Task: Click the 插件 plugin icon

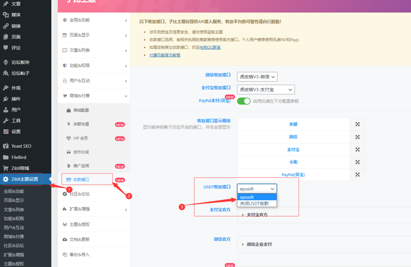Action: pos(6,99)
